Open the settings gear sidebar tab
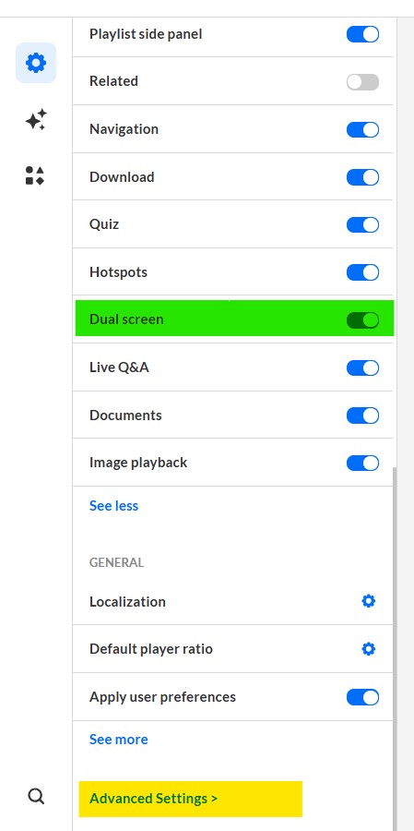Viewport: 414px width, 831px height. click(x=36, y=63)
